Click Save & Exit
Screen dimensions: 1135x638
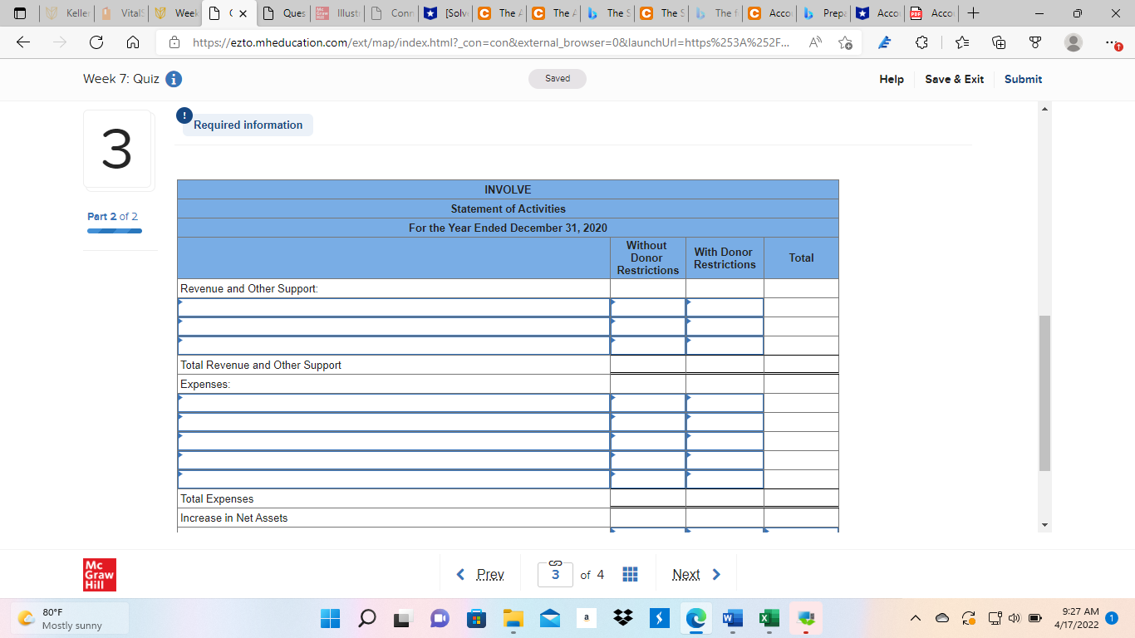coord(954,79)
